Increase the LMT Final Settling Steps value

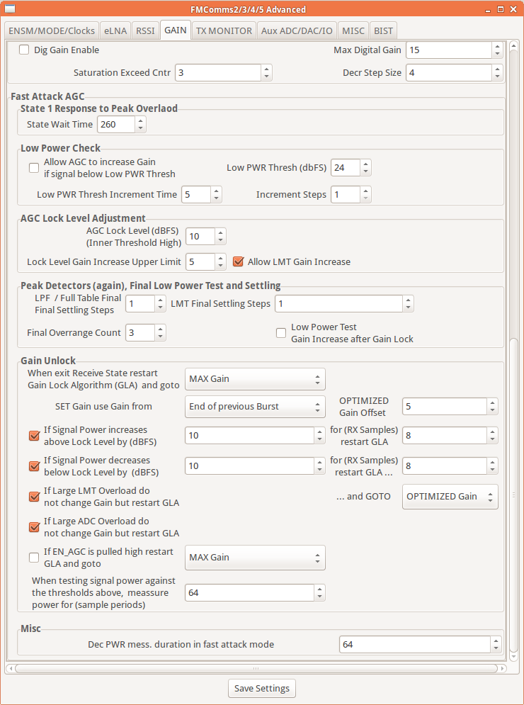tap(408, 300)
